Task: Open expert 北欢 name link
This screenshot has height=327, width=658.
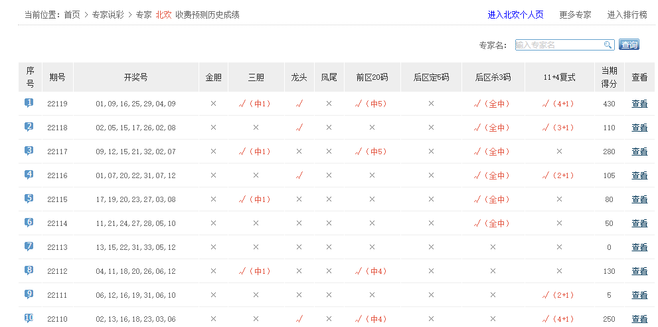Action: coord(163,15)
